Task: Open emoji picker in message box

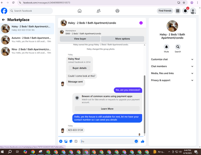Action: (x=136, y=141)
